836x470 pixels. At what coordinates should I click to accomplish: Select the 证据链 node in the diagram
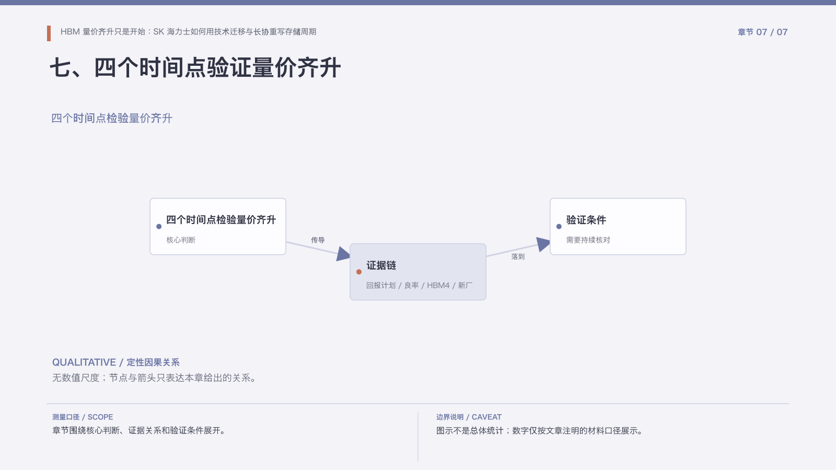[x=418, y=272]
